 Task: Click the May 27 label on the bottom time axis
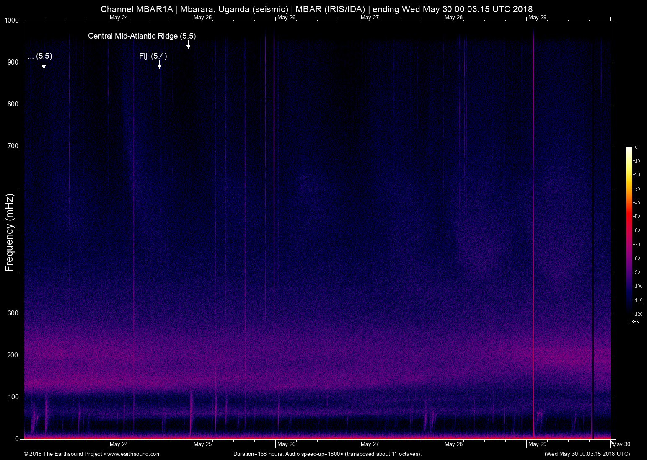click(370, 444)
